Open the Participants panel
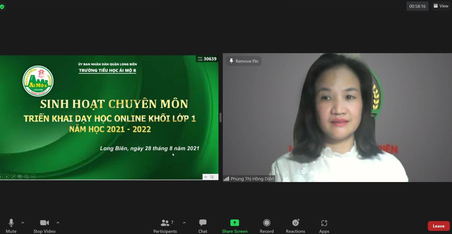This screenshot has width=452, height=234. (165, 226)
